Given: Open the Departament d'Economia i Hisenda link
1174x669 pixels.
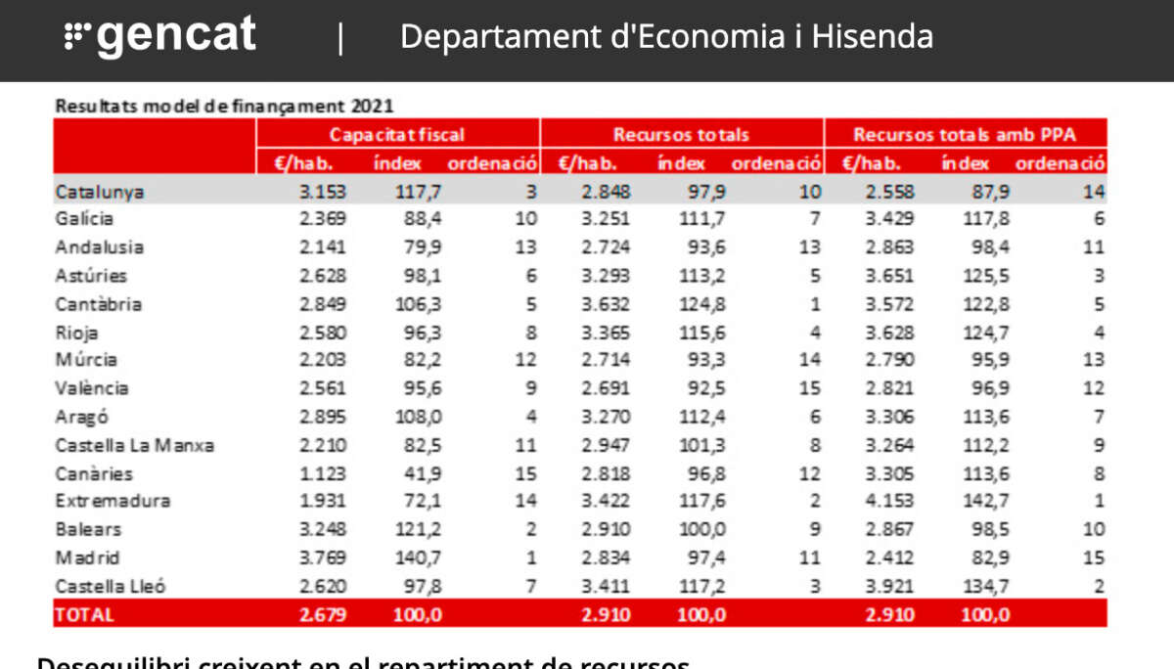Looking at the screenshot, I should pos(666,37).
